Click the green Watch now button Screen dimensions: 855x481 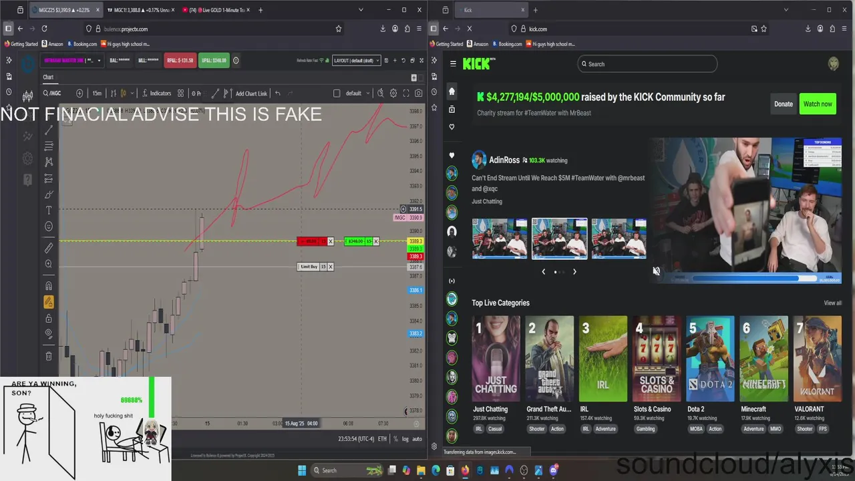(x=818, y=104)
